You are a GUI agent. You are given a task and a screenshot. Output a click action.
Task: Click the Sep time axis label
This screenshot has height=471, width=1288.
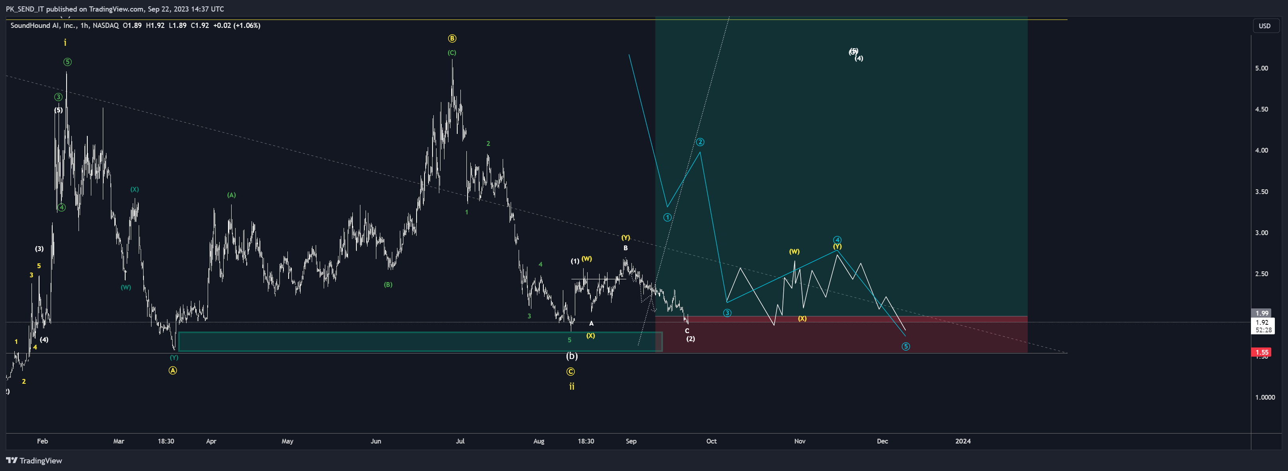coord(631,442)
